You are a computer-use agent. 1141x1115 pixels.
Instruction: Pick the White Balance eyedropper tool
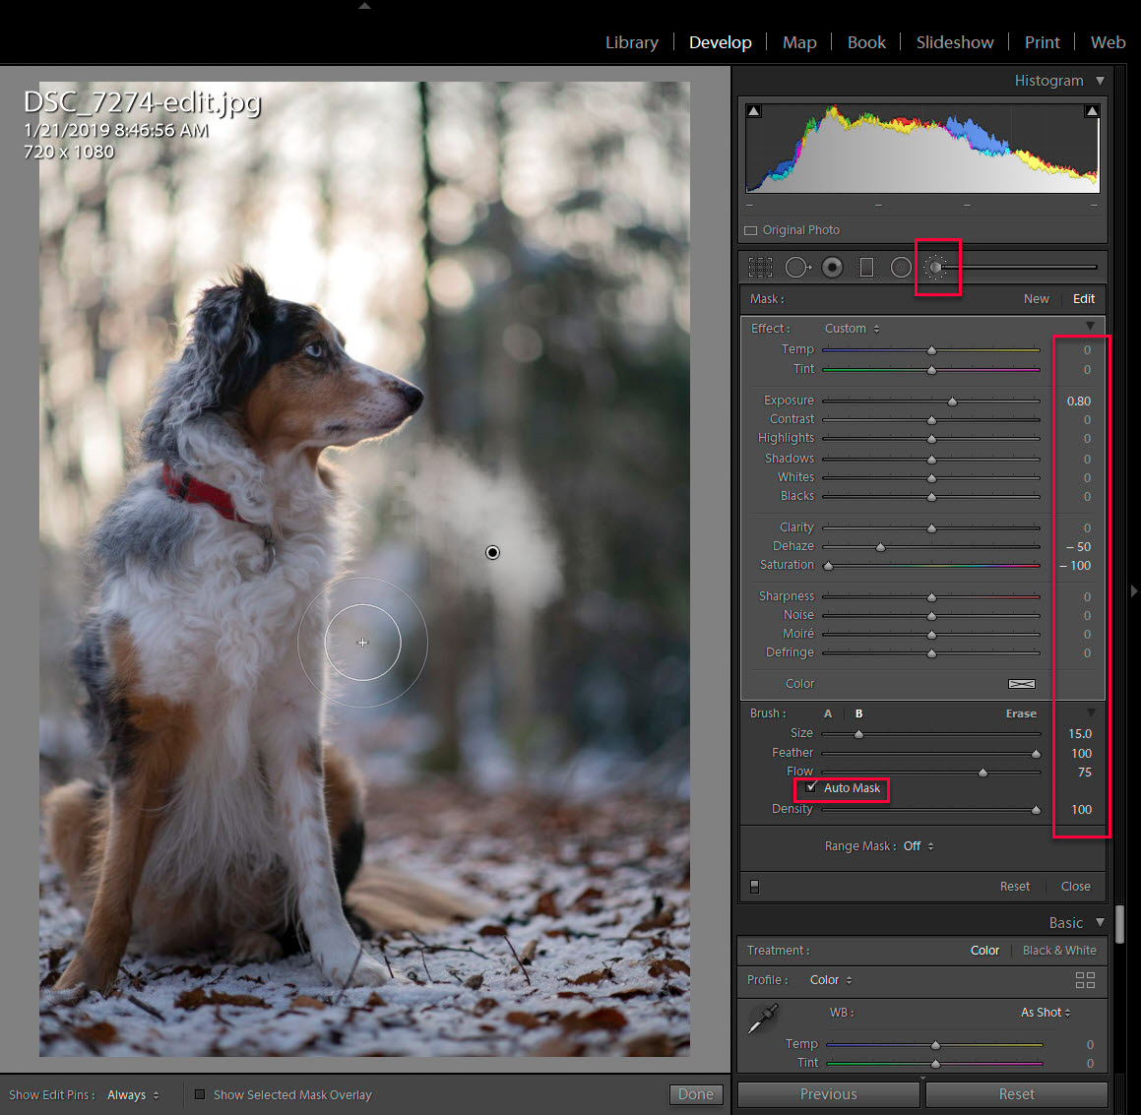coord(763,1019)
